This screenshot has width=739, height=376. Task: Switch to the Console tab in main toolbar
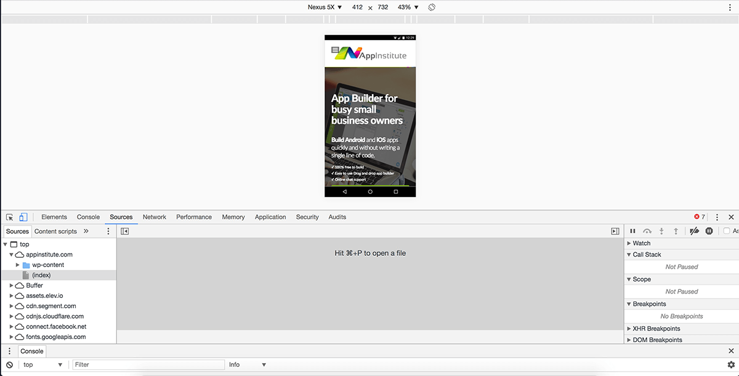88,217
